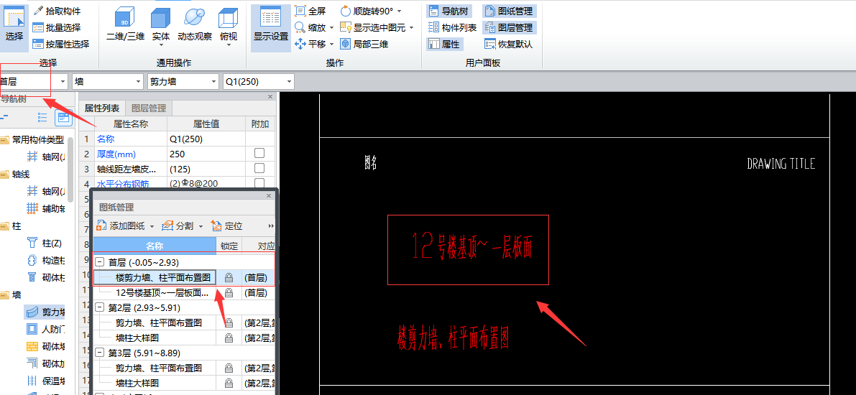Click 定位 locate button in 图纸管理
Image resolution: width=856 pixels, height=395 pixels.
[226, 226]
